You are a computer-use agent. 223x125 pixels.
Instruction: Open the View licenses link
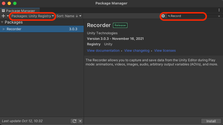165,51
